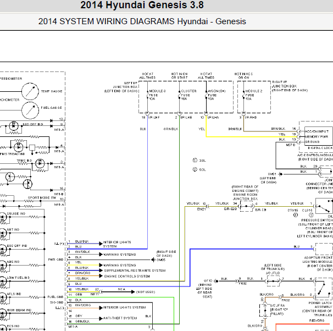Screen dimensions: 333x331
Task: Click the (NOT USED) label
Action: (146, 292)
